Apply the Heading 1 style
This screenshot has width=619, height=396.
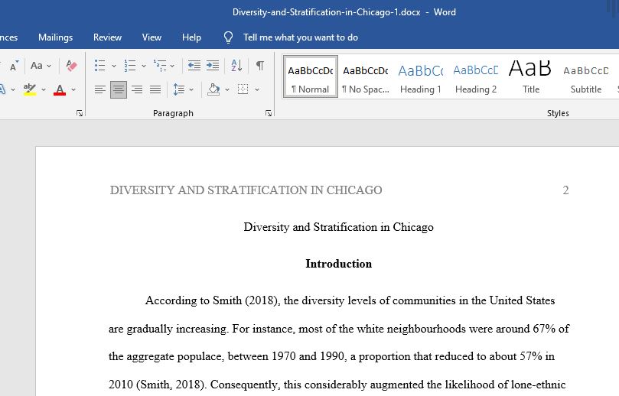pyautogui.click(x=420, y=76)
